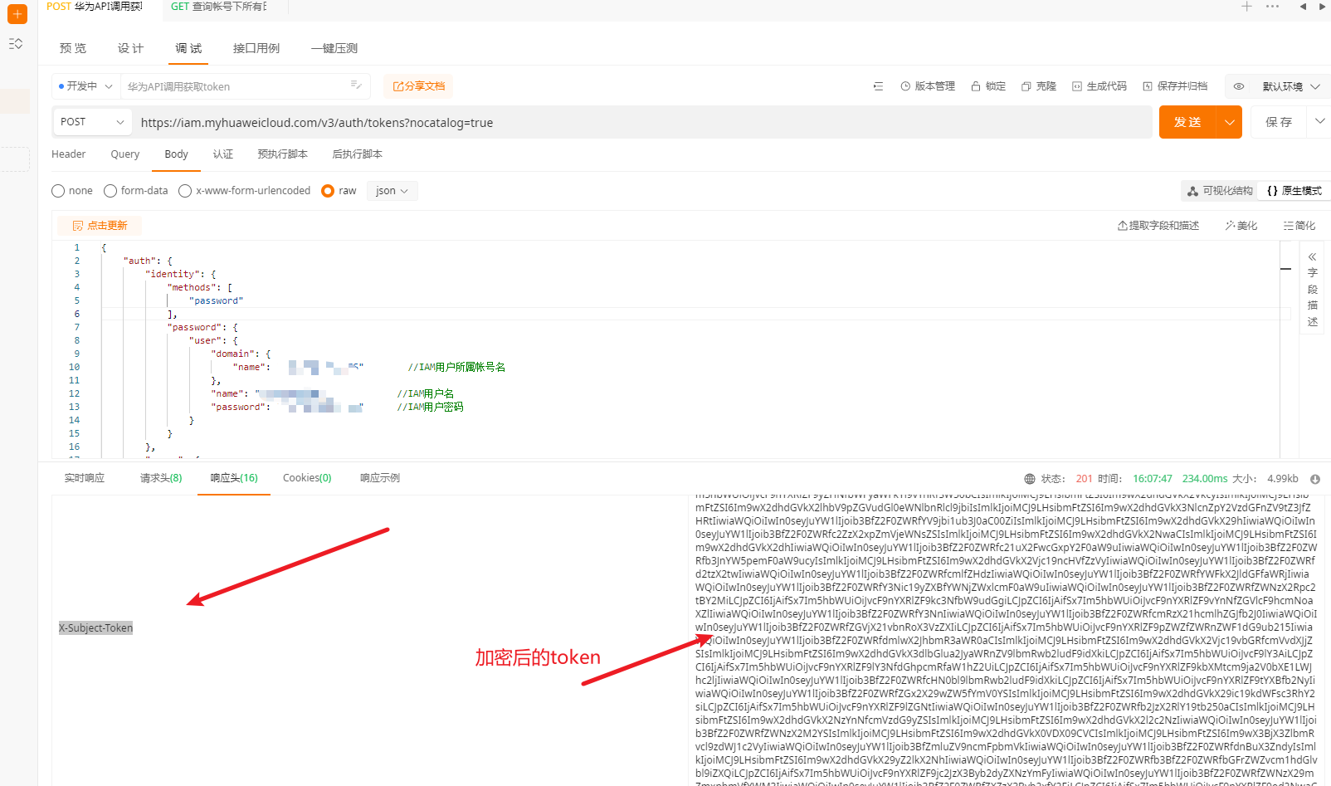1331x786 pixels.
Task: Open the 响应头(16) tab
Action: point(234,478)
